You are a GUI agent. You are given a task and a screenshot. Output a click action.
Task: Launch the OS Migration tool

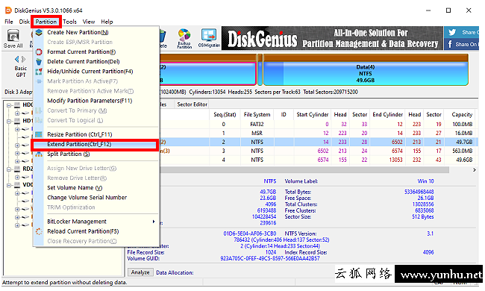click(x=209, y=39)
